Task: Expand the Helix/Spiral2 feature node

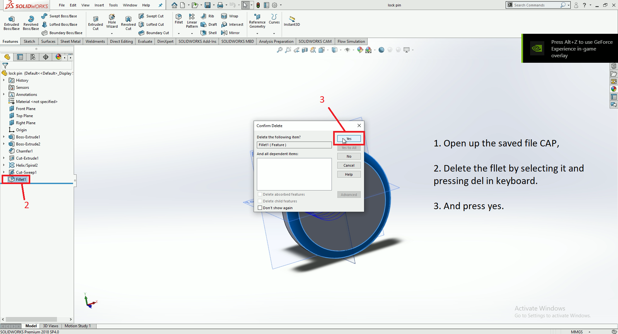Action: coord(4,165)
